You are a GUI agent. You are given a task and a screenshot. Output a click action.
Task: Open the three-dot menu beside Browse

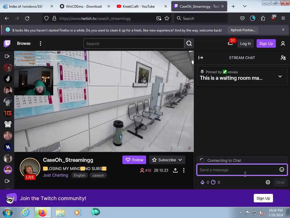click(40, 43)
